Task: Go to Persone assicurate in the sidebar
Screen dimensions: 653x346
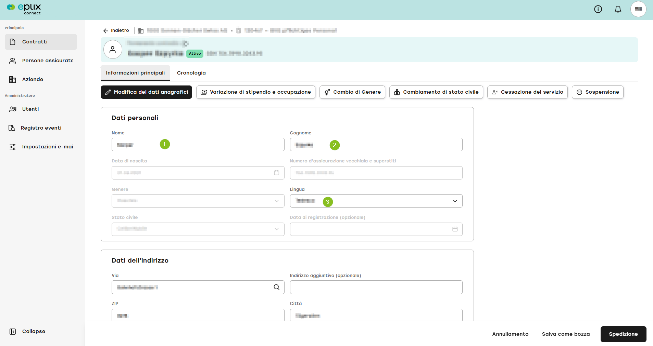Action: click(41, 61)
